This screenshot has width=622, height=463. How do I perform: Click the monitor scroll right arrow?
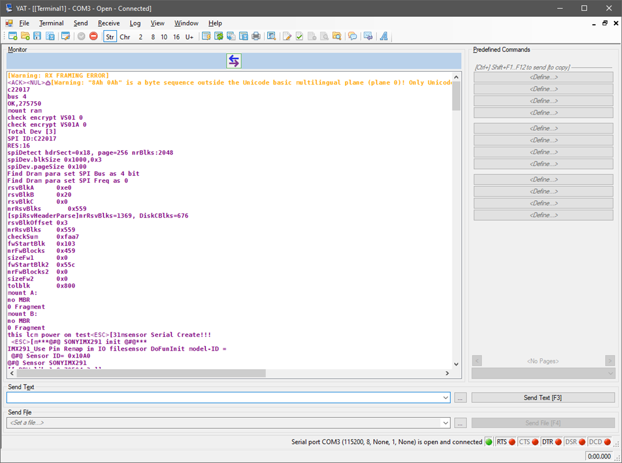point(447,373)
